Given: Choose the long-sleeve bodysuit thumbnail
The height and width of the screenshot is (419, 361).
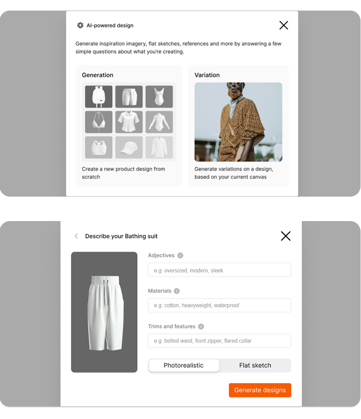Looking at the screenshot, I should (159, 122).
